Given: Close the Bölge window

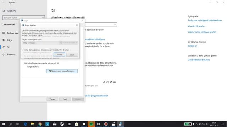Looking at the screenshot, I should 82,20.
